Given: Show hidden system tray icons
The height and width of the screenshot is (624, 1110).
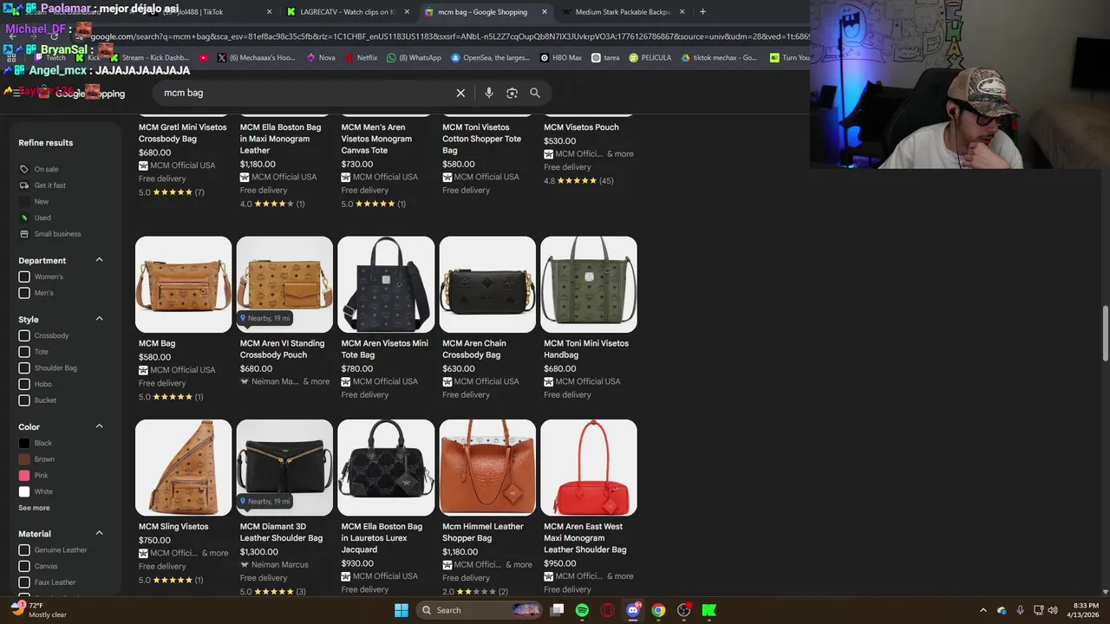Looking at the screenshot, I should [x=983, y=610].
